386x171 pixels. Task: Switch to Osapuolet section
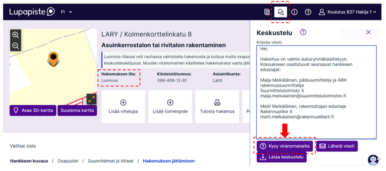pos(68,161)
